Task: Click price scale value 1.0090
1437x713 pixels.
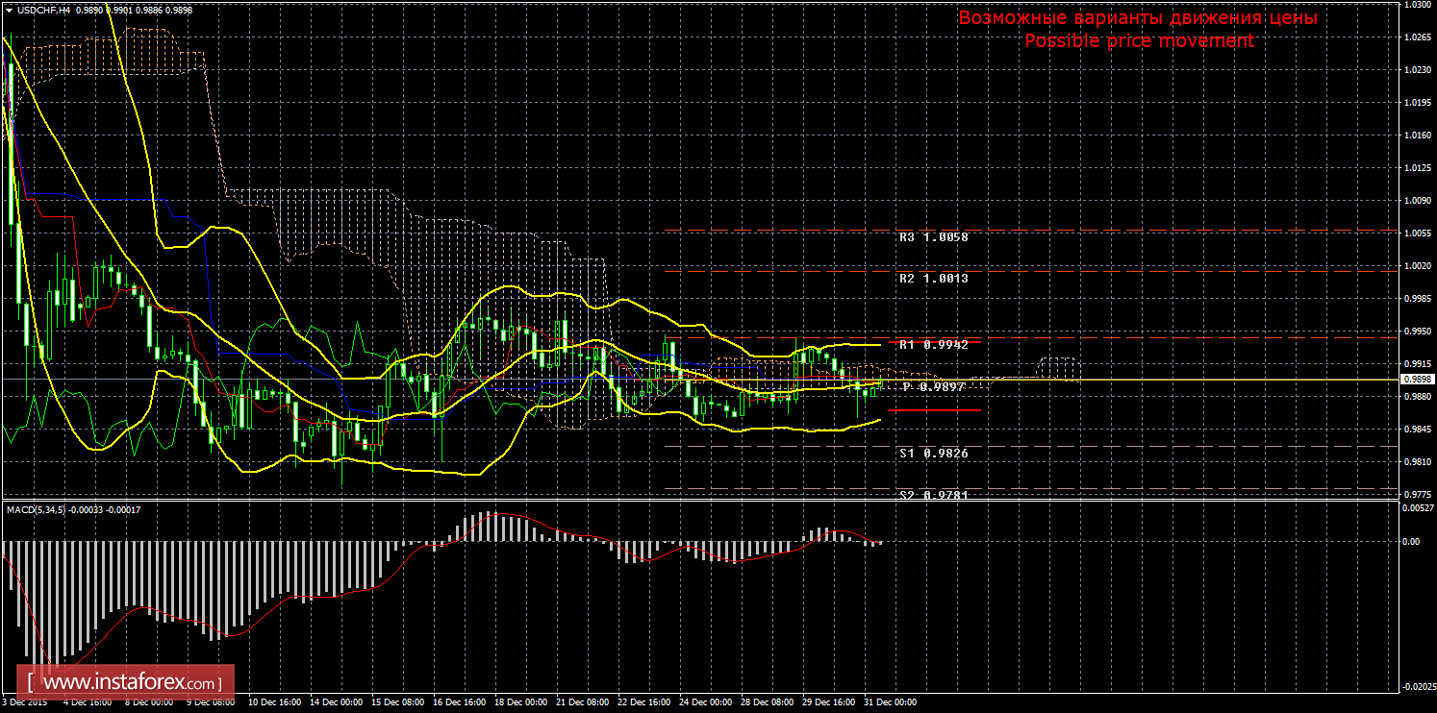Action: pos(1418,201)
